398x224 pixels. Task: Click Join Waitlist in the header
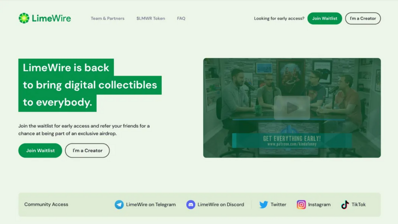click(325, 18)
